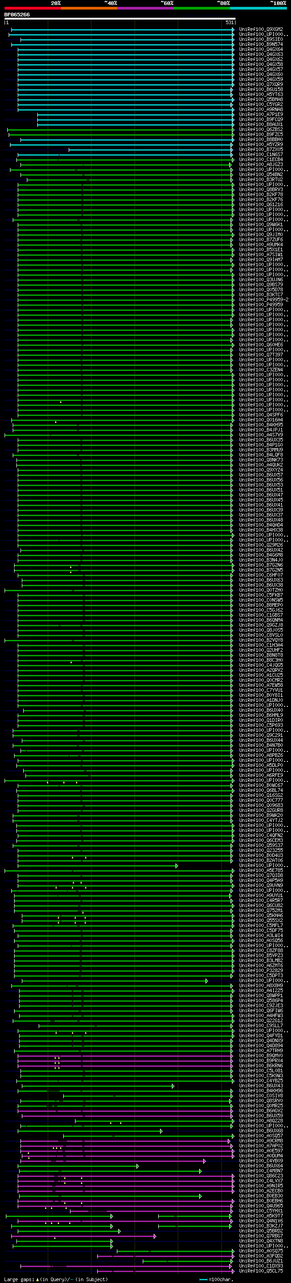291x1283 pixels.
Task: Open hit UniRef100_B8BBH0
Action: pos(261,139)
